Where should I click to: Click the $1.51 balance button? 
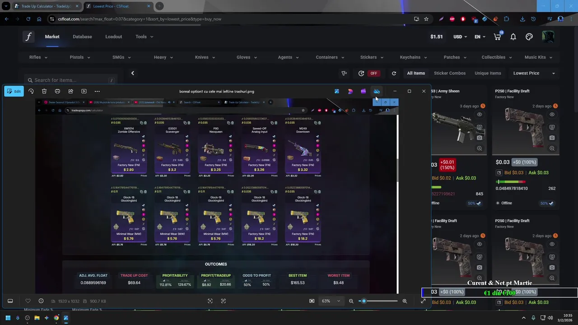point(436,37)
